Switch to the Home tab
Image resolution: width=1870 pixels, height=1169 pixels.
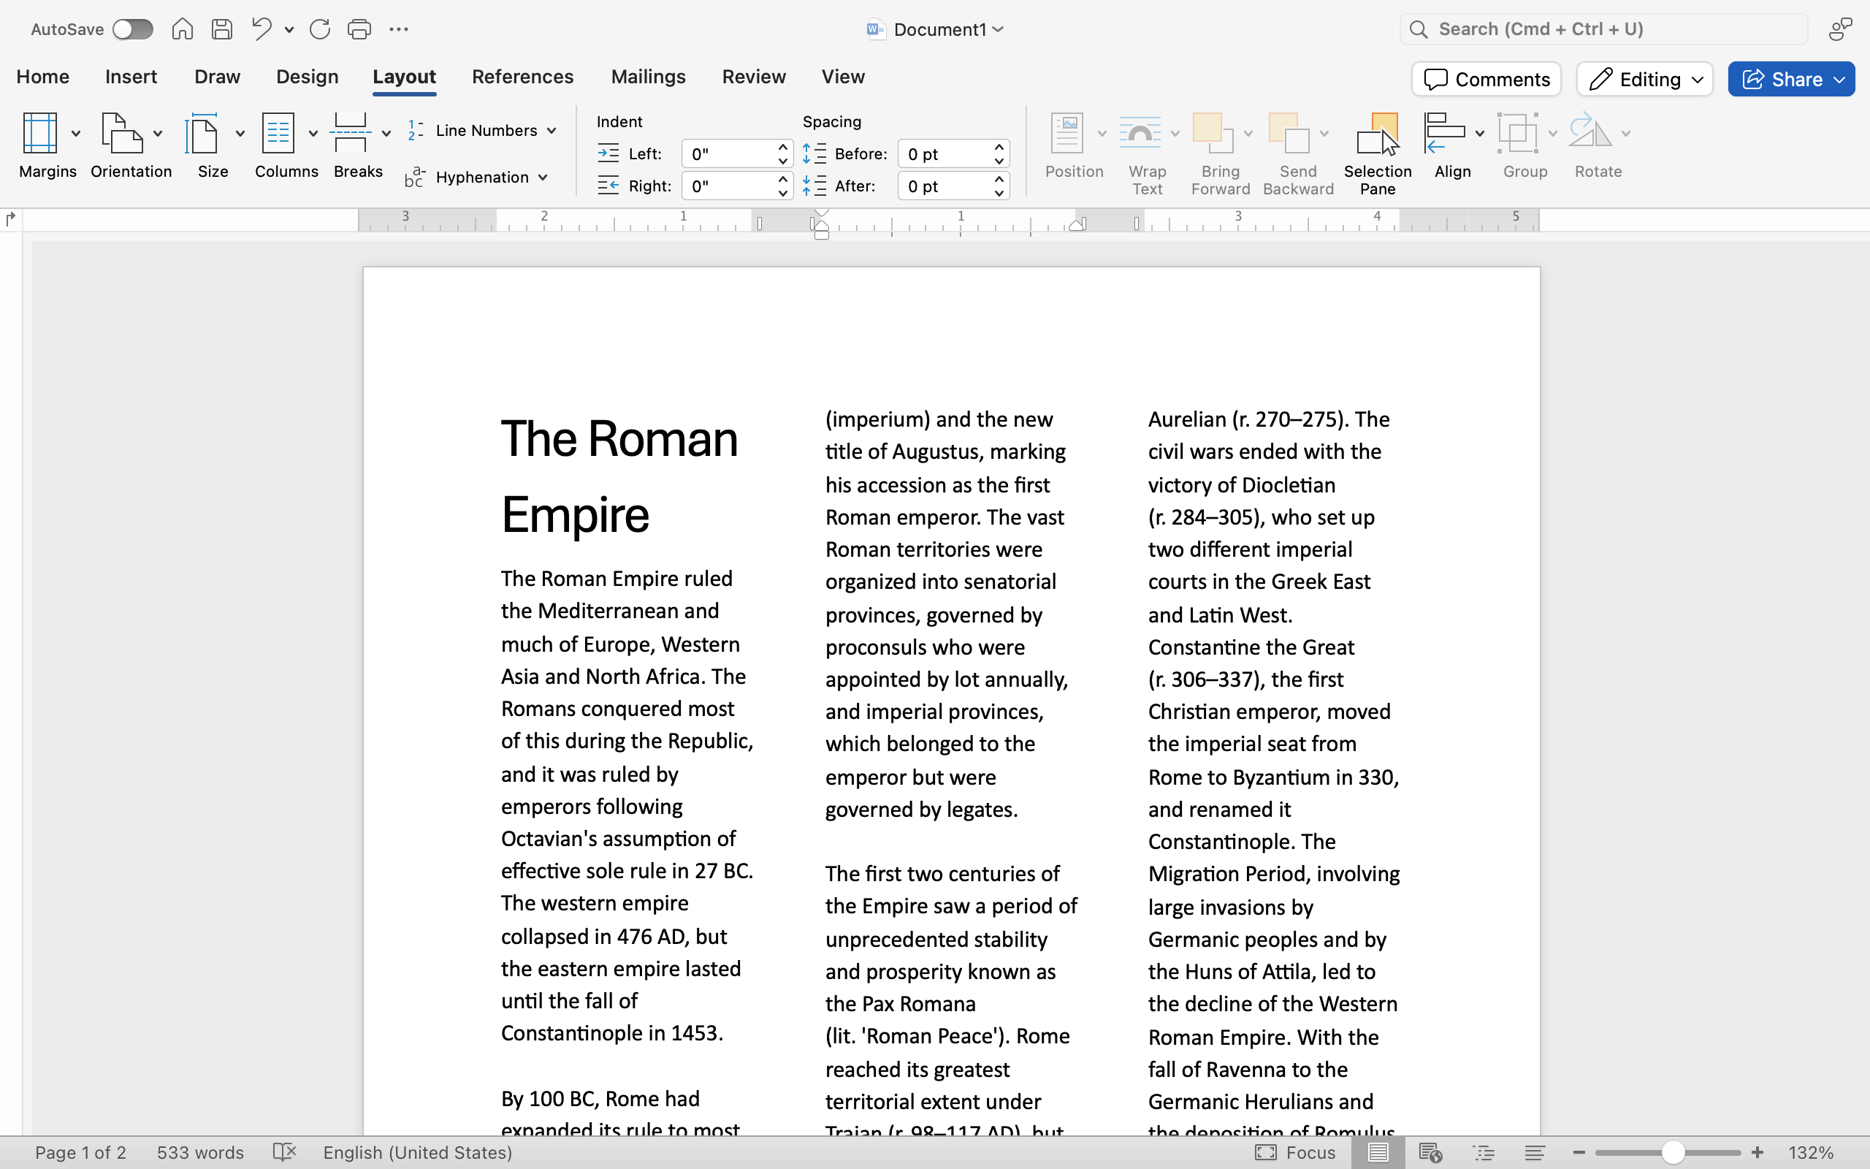[43, 77]
